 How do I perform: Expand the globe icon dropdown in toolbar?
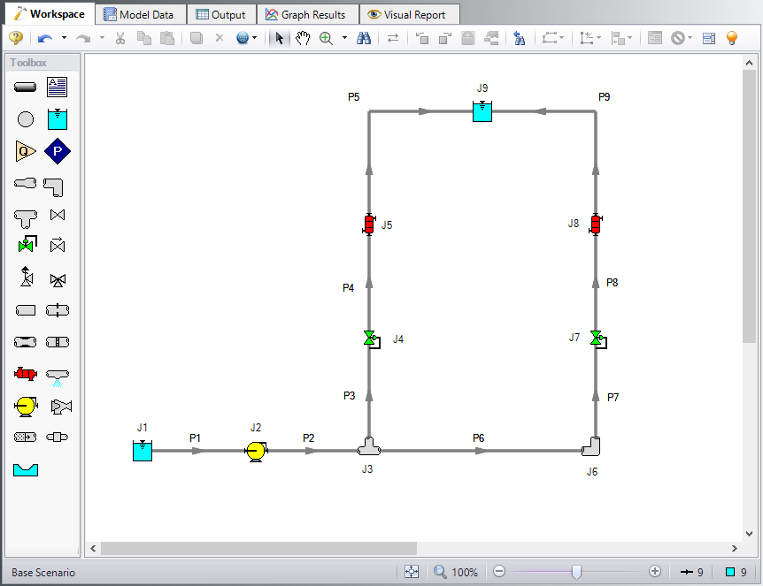click(255, 38)
